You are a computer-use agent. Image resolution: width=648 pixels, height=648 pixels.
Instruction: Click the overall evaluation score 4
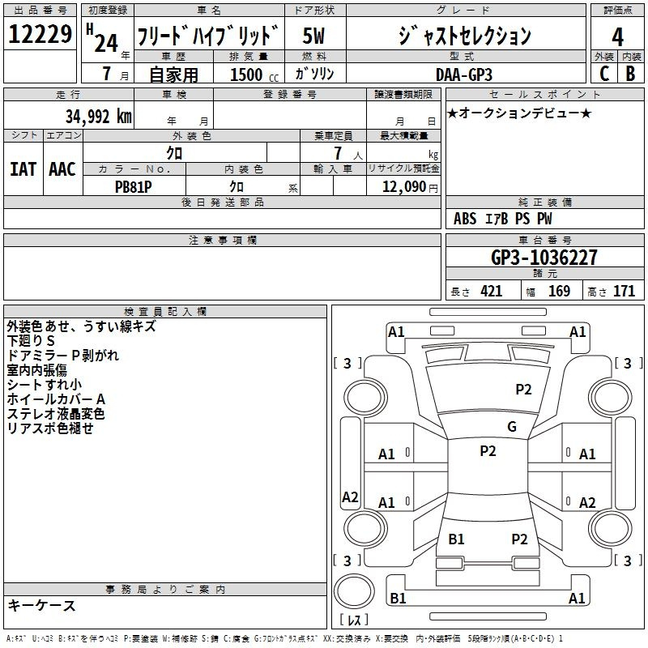click(617, 36)
